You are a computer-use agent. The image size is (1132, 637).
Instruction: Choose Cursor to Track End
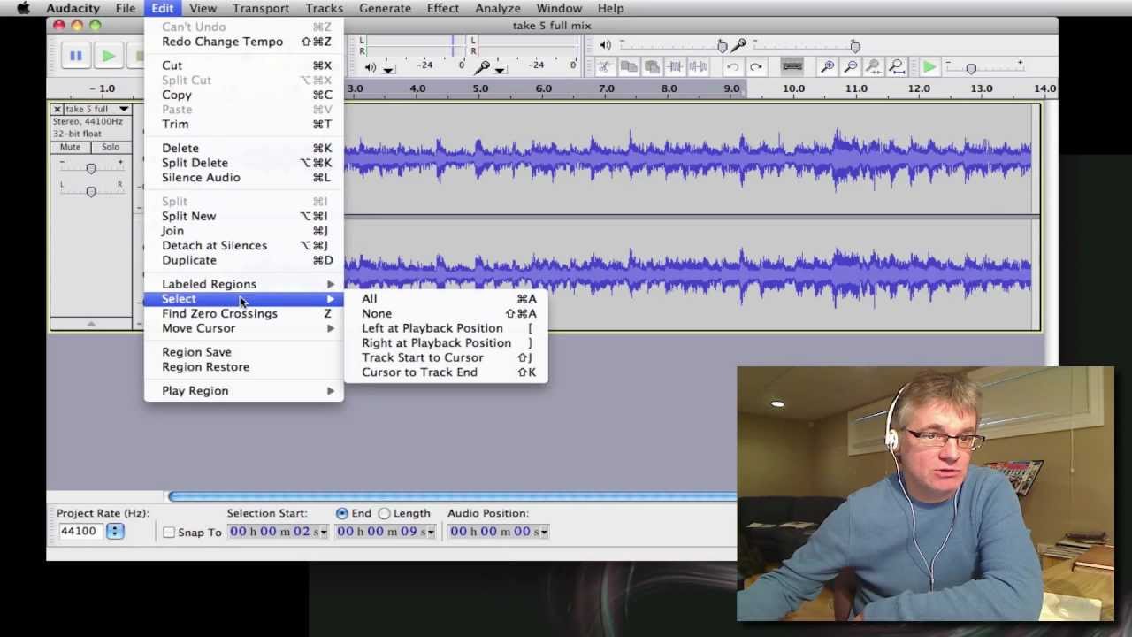click(x=419, y=372)
